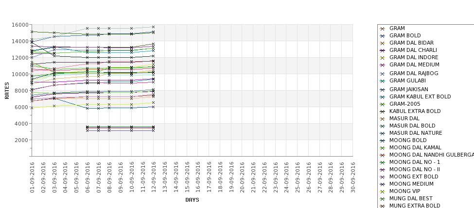Select the MASUR DAL legend label

pos(404,118)
